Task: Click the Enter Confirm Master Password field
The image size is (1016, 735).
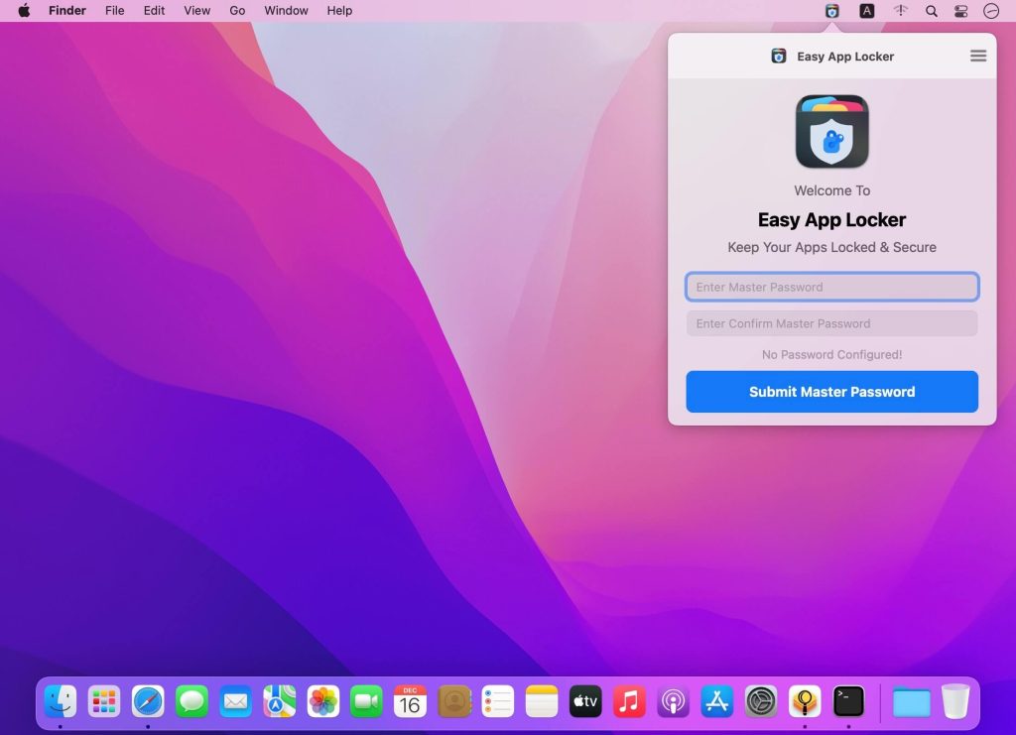Action: coord(831,323)
